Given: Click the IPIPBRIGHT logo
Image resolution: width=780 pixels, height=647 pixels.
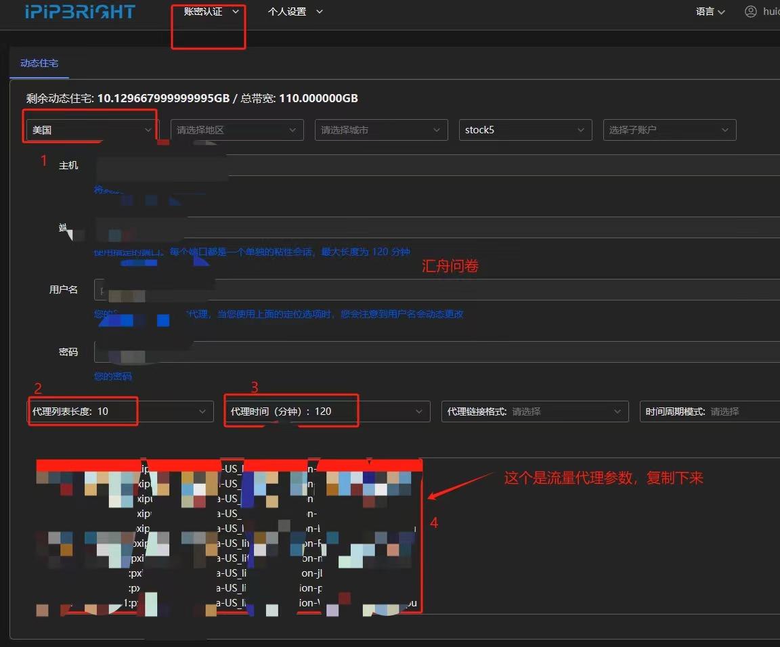Looking at the screenshot, I should (x=80, y=11).
